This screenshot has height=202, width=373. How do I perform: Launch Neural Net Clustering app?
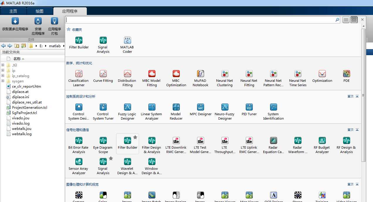225,78
